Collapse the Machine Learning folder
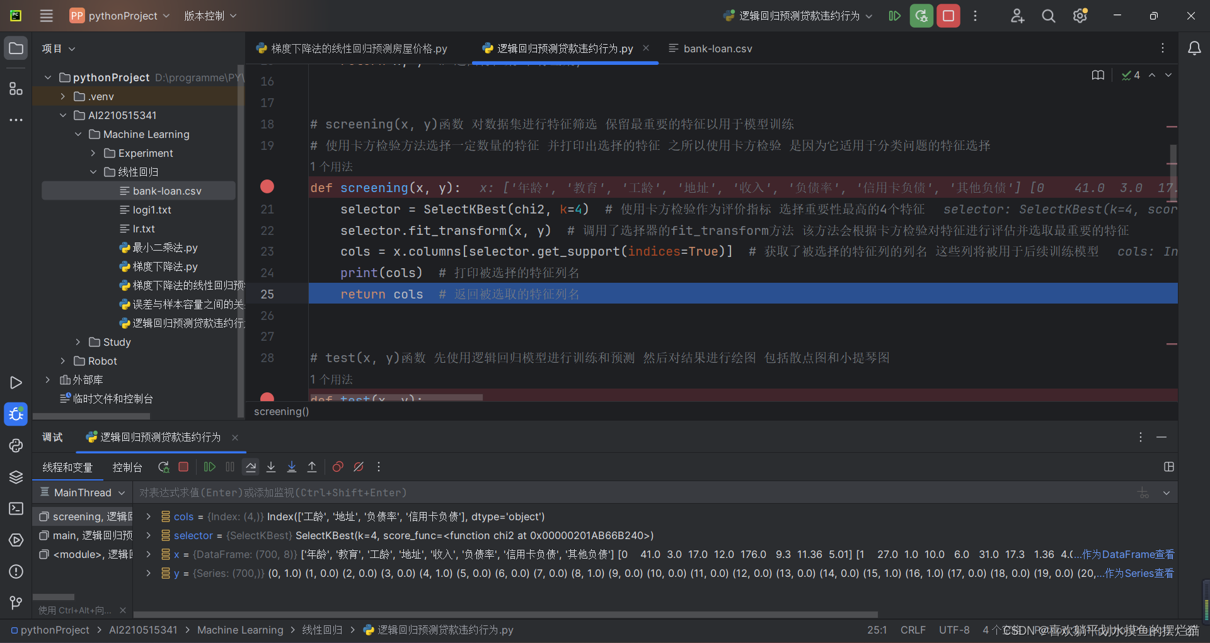 click(x=78, y=134)
